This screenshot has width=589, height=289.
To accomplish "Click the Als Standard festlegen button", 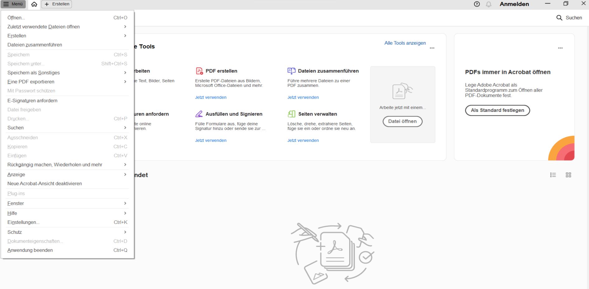I will (497, 110).
